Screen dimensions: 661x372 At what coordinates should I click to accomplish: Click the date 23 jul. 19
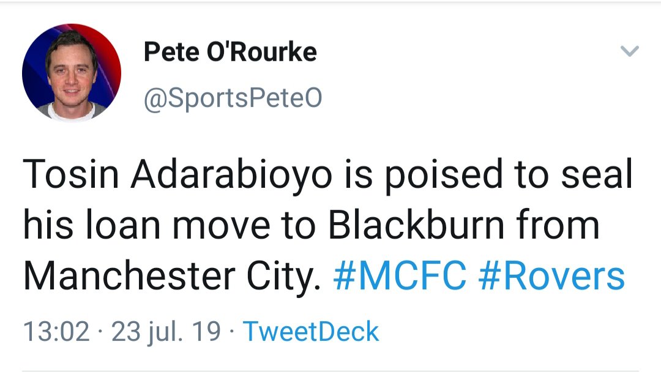point(166,332)
